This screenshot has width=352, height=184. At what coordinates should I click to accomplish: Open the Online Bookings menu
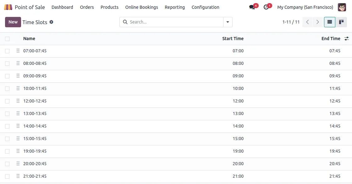pyautogui.click(x=141, y=7)
